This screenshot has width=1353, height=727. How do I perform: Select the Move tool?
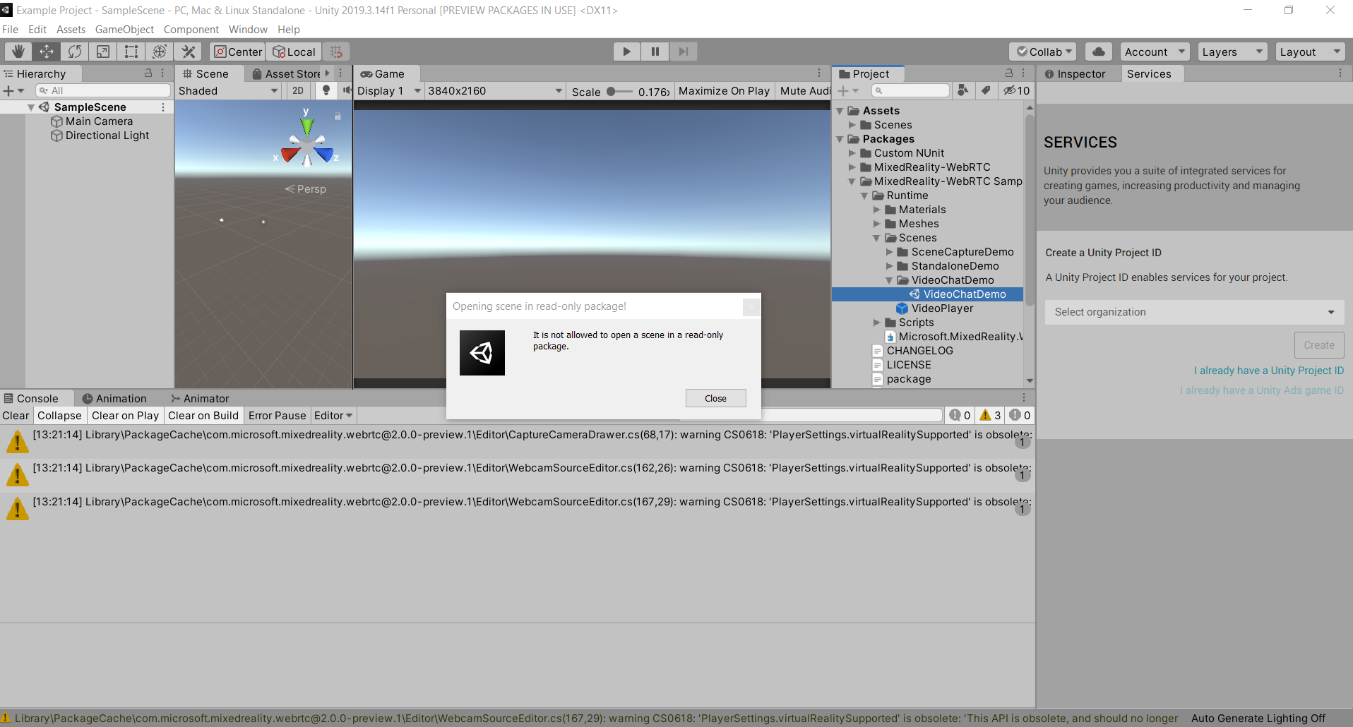[x=46, y=51]
